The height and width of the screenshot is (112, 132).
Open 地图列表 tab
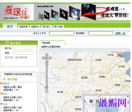(23, 27)
